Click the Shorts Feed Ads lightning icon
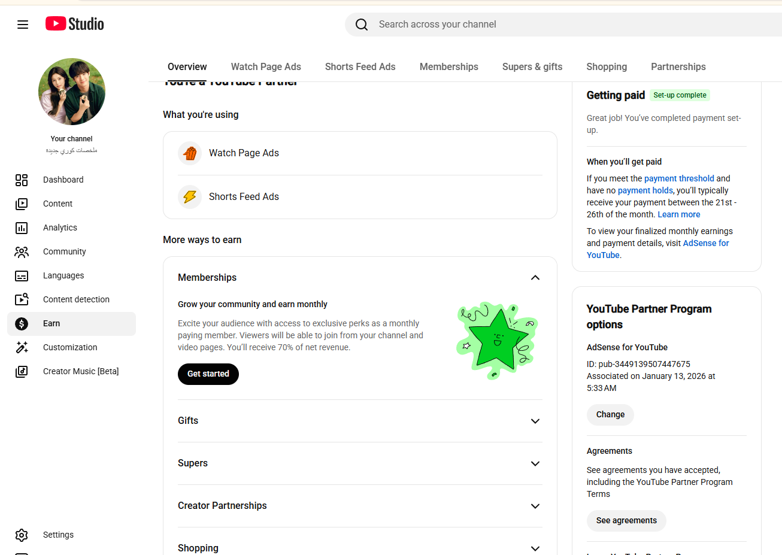Screen dimensions: 782x555 (x=190, y=197)
